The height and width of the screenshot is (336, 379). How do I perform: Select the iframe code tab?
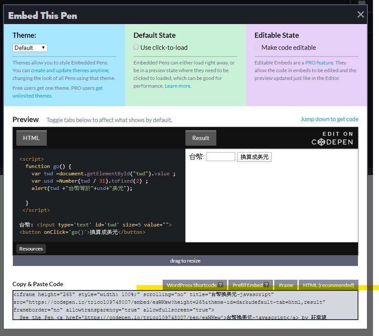point(286,285)
